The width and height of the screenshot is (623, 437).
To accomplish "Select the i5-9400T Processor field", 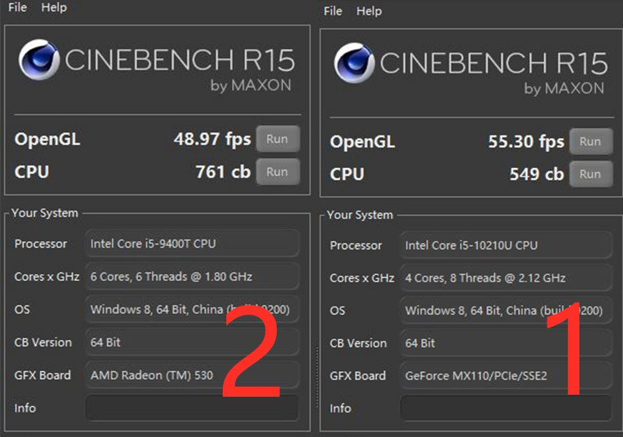I will pos(192,243).
